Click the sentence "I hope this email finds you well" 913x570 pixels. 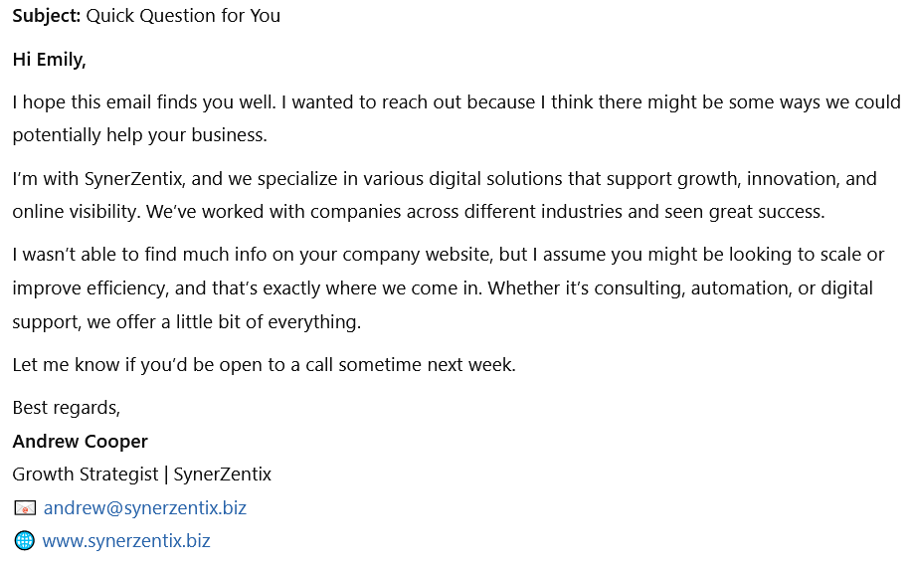tap(142, 102)
